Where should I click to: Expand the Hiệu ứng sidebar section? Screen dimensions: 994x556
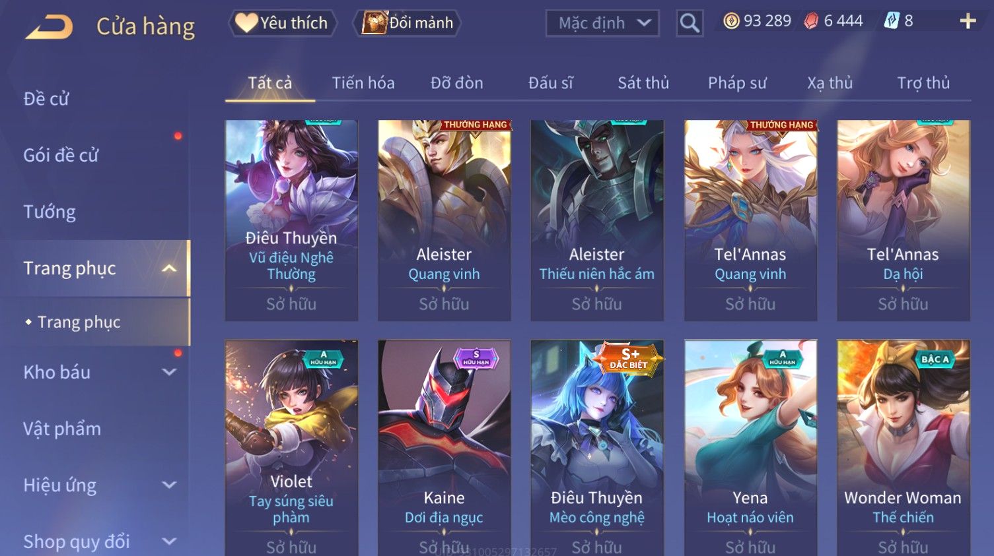pyautogui.click(x=169, y=485)
